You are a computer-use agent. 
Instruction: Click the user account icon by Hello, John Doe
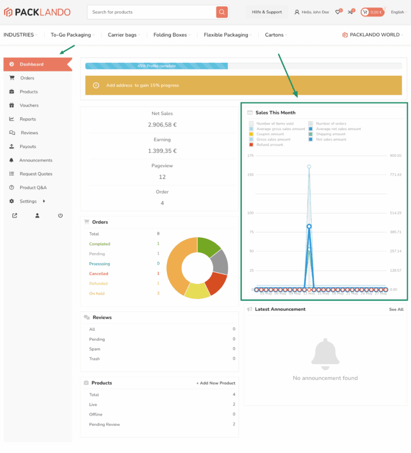click(296, 12)
